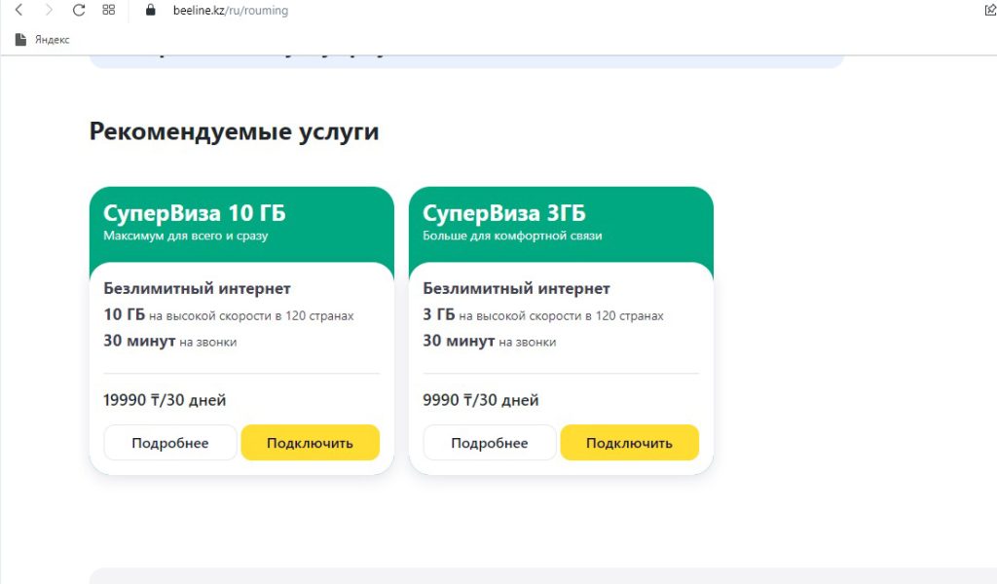Click the browser forward arrow
The height and width of the screenshot is (584, 997).
coord(49,10)
